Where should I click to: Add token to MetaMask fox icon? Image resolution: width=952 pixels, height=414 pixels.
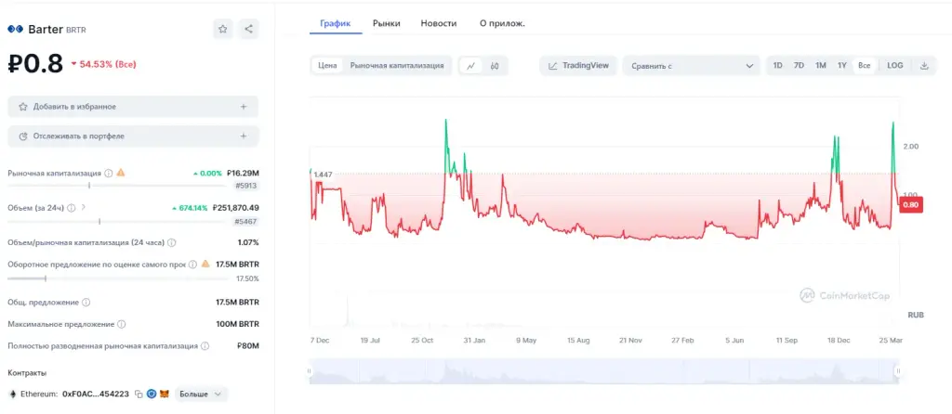pyautogui.click(x=165, y=394)
